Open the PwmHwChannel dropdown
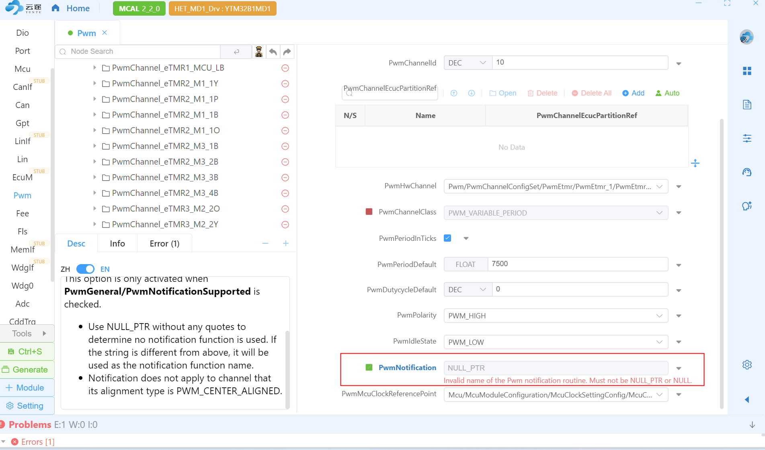 [556, 186]
